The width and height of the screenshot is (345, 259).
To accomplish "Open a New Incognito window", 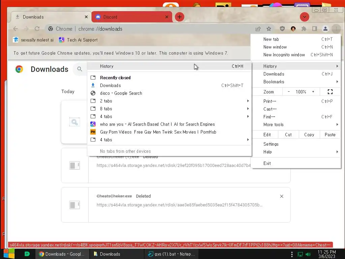I will [x=296, y=55].
